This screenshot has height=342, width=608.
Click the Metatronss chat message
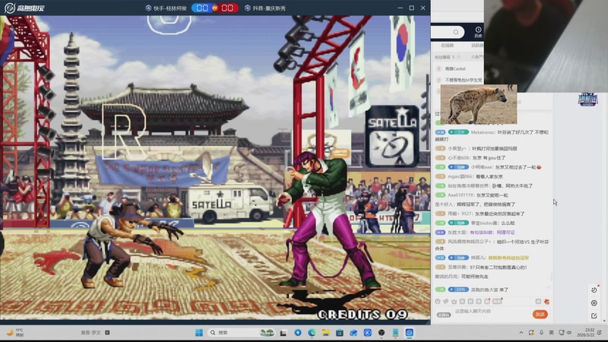(x=492, y=135)
